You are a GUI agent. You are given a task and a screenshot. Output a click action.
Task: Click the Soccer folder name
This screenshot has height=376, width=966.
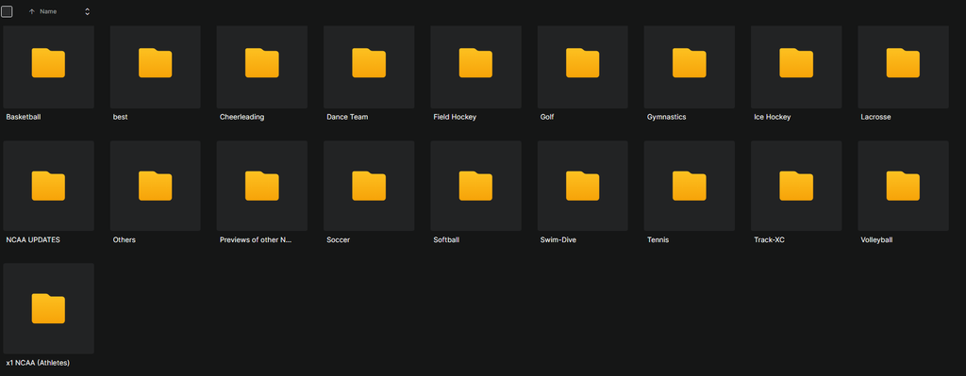pos(339,240)
